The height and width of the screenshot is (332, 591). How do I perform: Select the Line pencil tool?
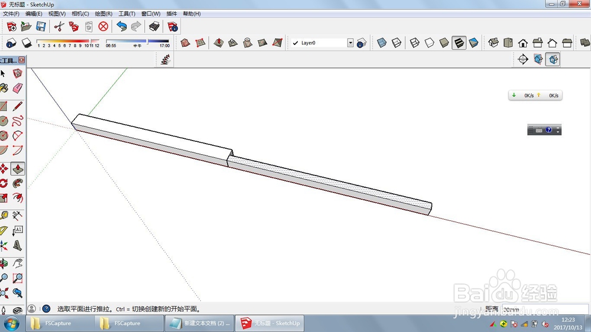pyautogui.click(x=17, y=106)
